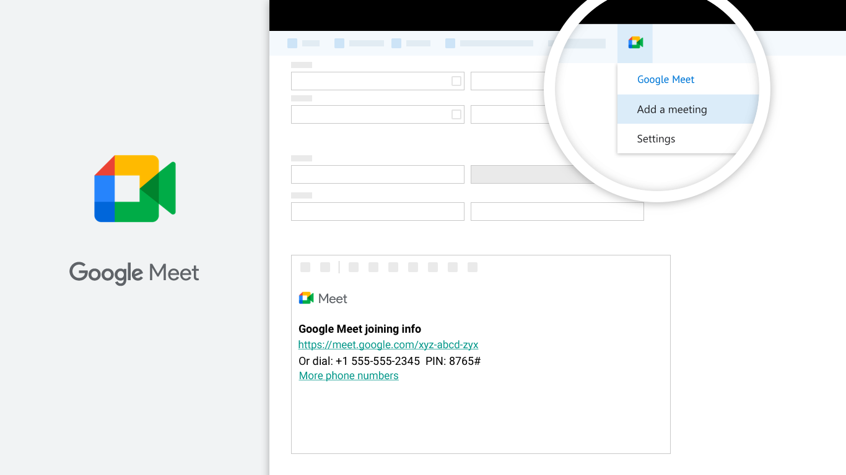Focus the left input field in the bottom form row
Image resolution: width=846 pixels, height=475 pixels.
click(x=378, y=212)
